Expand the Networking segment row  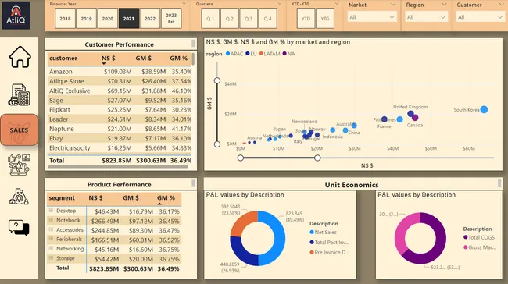51,248
